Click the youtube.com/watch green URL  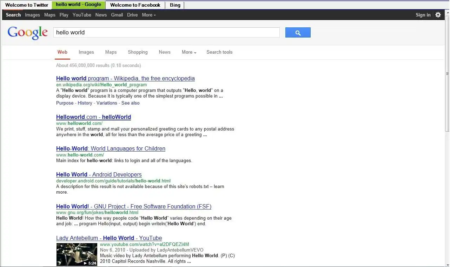click(x=145, y=244)
